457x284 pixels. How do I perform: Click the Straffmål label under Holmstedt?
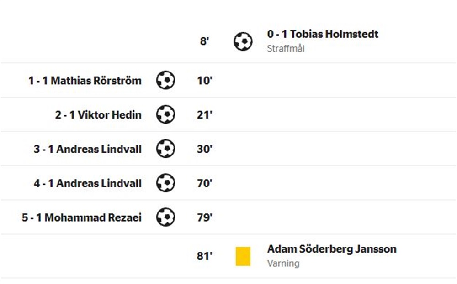(286, 48)
